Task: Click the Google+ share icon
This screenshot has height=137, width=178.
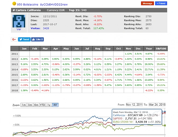Action: 14,39
